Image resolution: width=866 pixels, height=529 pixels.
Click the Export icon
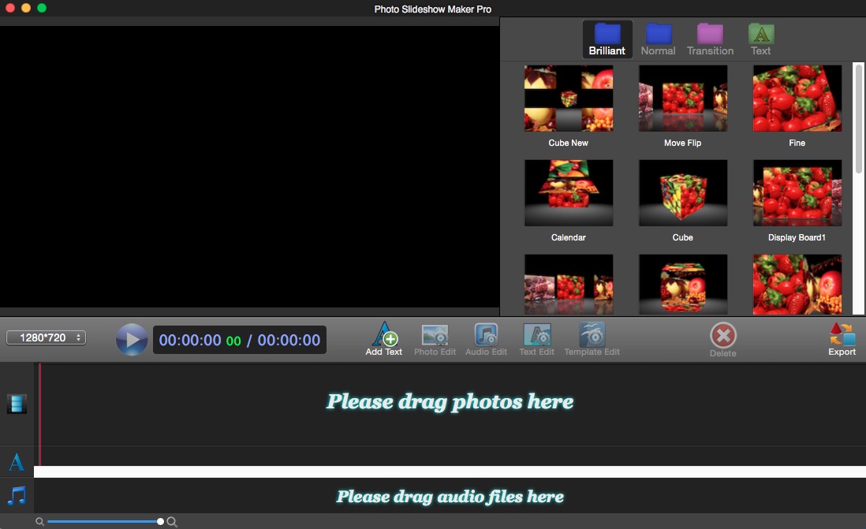point(842,335)
